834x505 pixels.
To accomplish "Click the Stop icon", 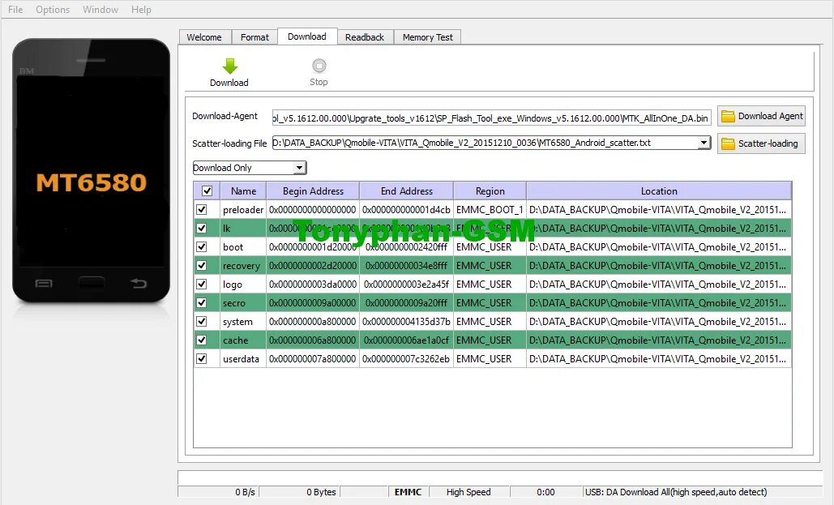I will click(x=319, y=66).
